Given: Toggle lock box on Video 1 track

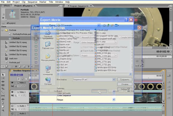Looking at the screenshot, I should point(15,92).
